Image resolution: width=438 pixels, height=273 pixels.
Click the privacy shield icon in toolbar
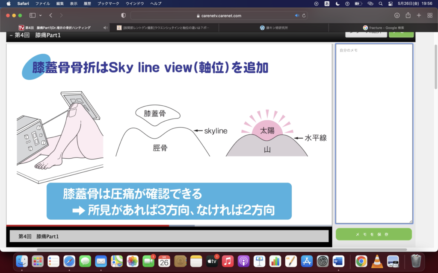pos(124,15)
